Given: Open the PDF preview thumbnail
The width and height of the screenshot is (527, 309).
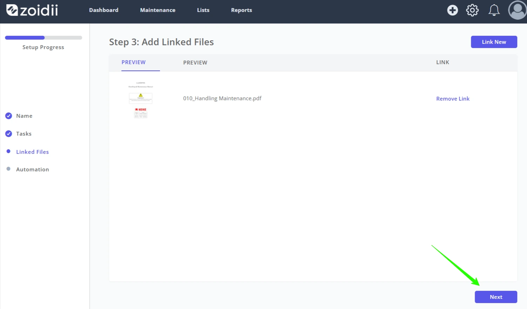Looking at the screenshot, I should tap(141, 100).
